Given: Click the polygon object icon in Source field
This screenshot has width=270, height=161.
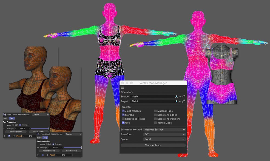Looking at the screenshot, I should click(177, 97).
